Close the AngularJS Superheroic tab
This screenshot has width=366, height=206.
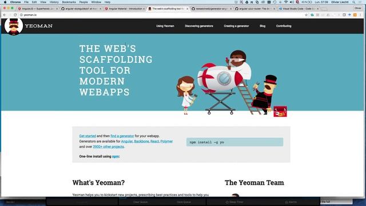point(57,9)
